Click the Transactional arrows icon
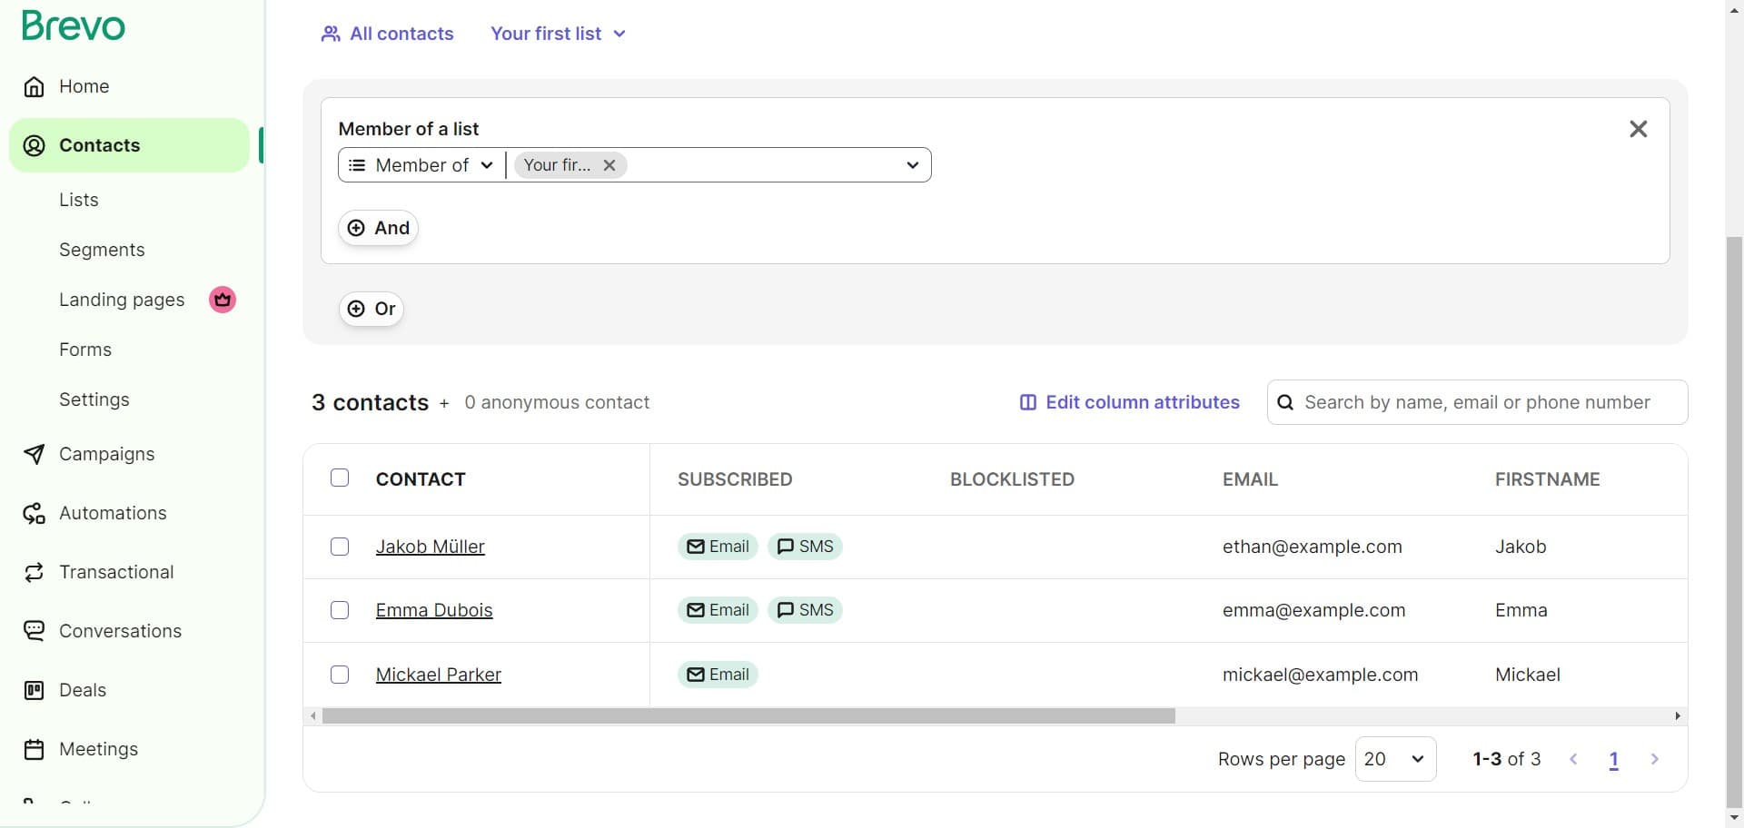 [35, 572]
